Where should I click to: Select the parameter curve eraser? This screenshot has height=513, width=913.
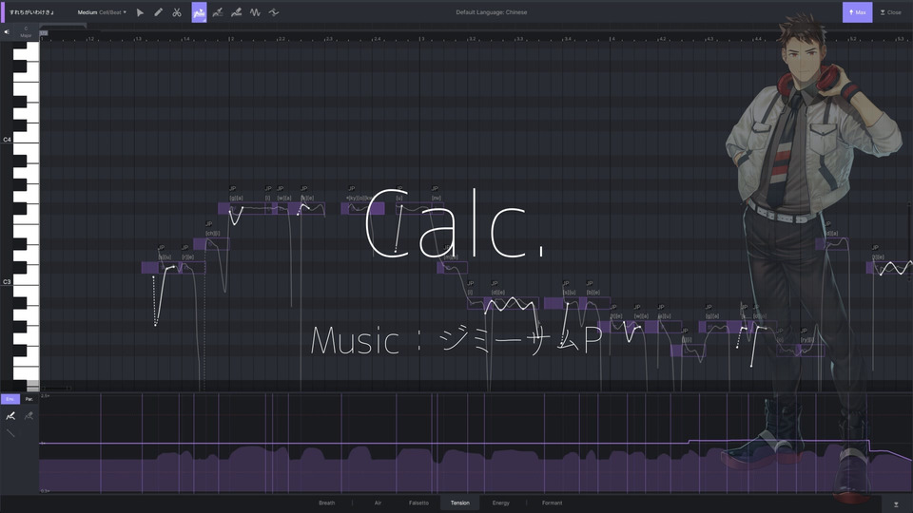click(29, 416)
